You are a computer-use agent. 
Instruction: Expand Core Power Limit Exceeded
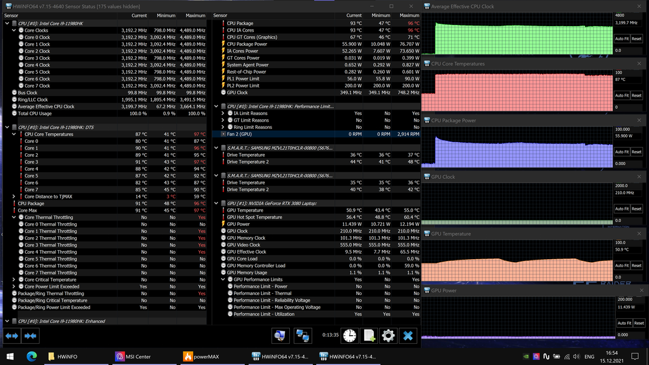click(13, 287)
